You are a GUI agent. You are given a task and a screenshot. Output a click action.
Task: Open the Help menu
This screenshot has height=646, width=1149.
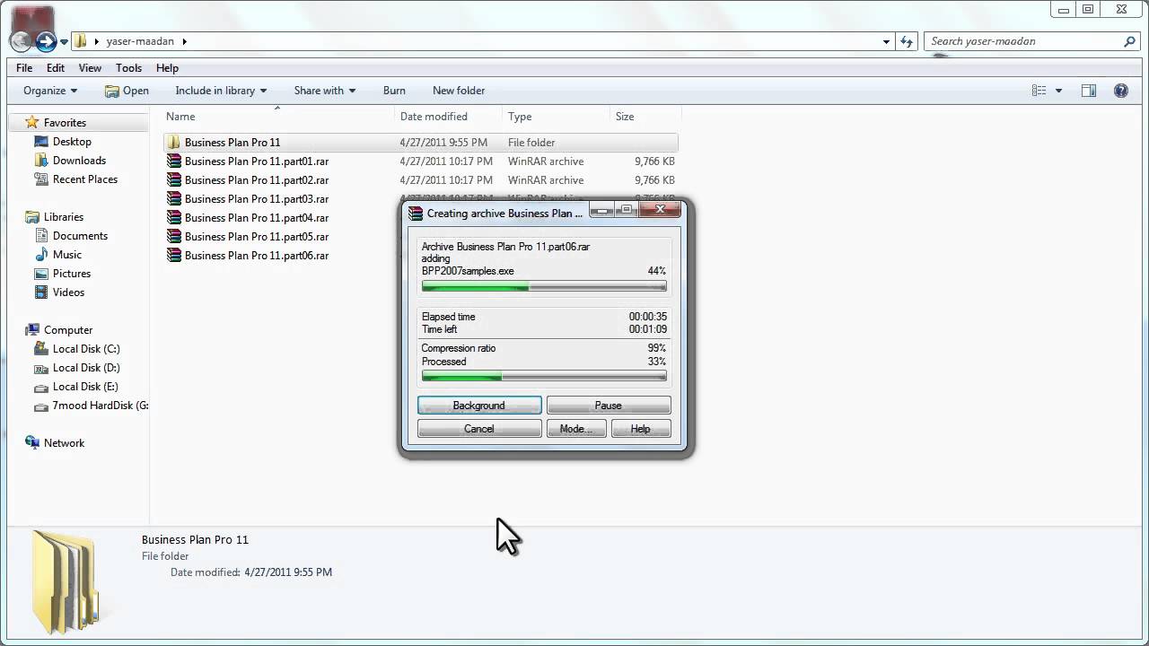[167, 68]
